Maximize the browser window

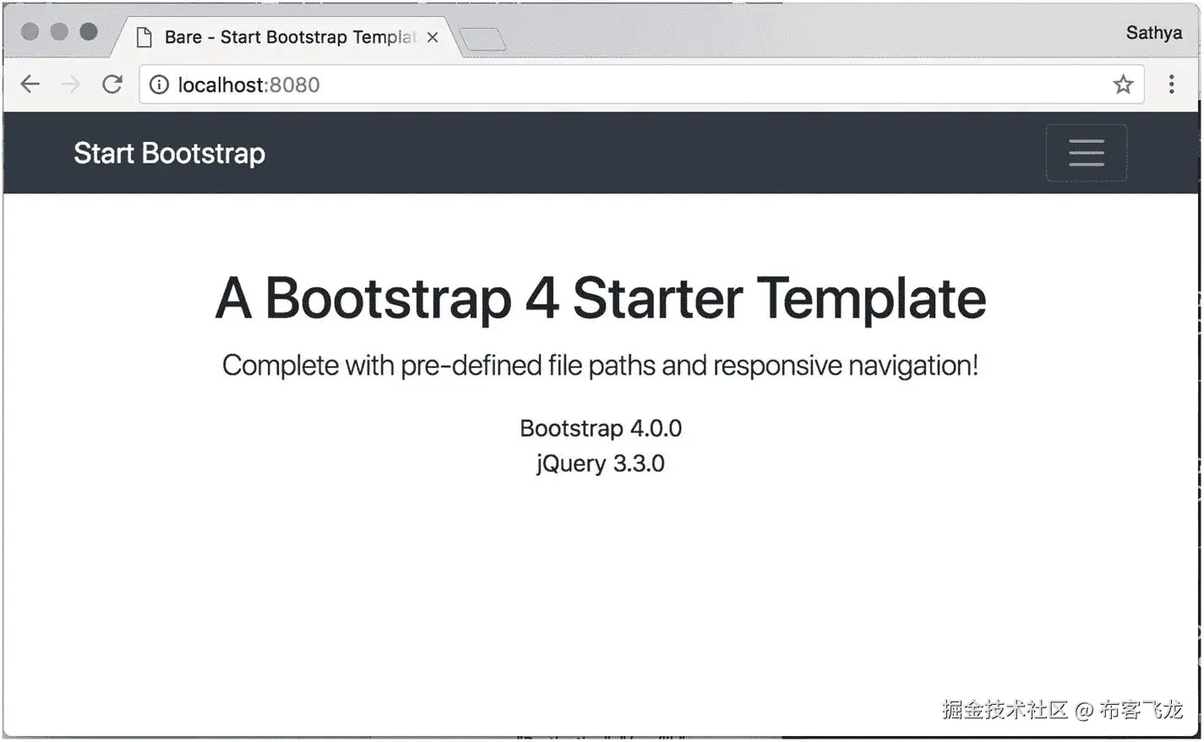(x=89, y=32)
